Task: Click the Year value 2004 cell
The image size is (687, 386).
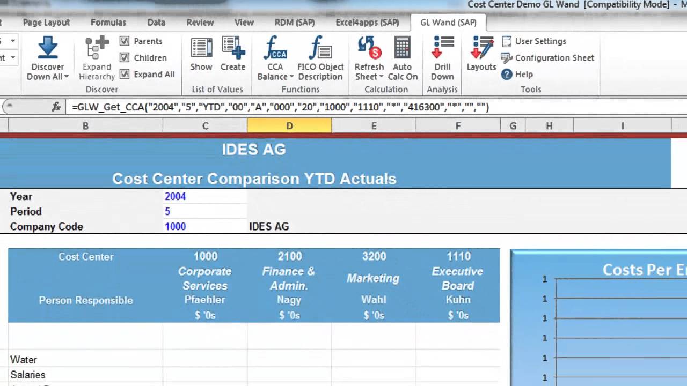Action: pyautogui.click(x=205, y=196)
